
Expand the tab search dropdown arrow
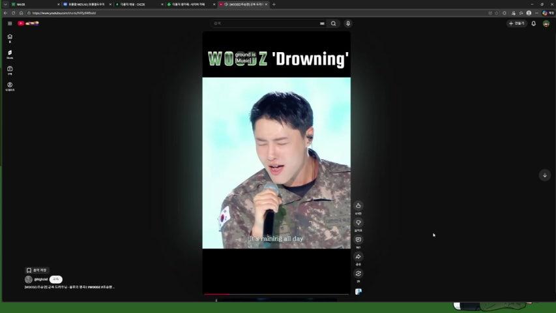[5, 5]
